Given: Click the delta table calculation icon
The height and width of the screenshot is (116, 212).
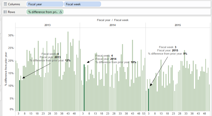Looking at the screenshot, I should (x=61, y=12).
